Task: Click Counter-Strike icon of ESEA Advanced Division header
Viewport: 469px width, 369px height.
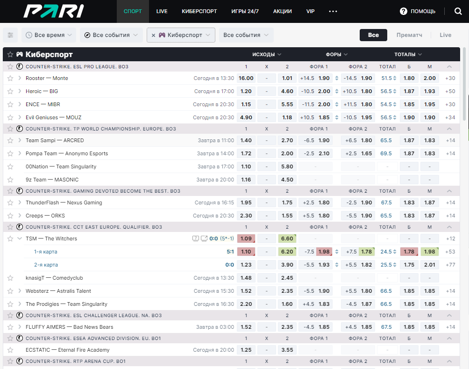Action: click(20, 338)
